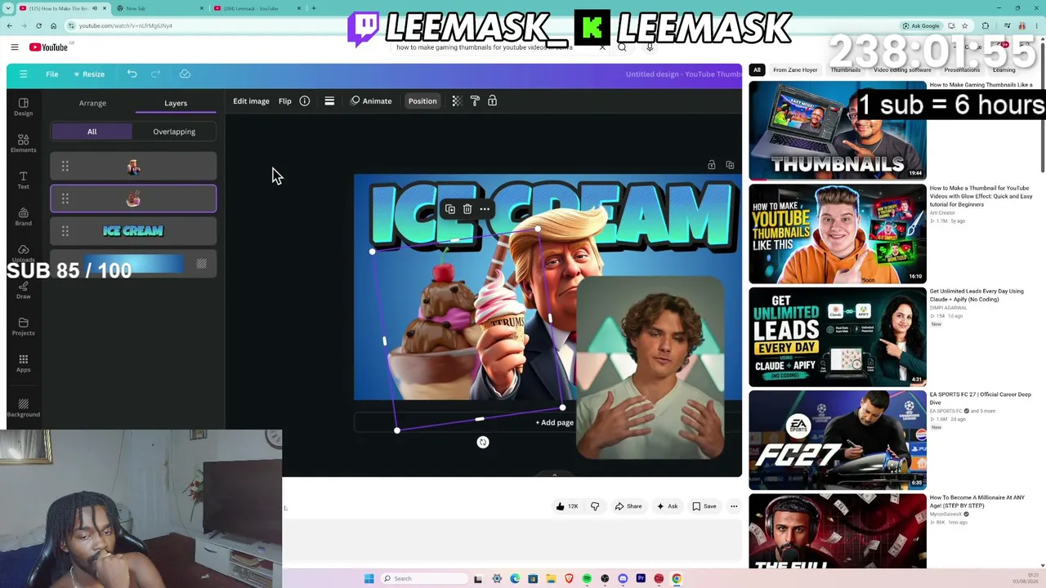Click the Position button
Screen dimensions: 1046x588
tap(422, 101)
